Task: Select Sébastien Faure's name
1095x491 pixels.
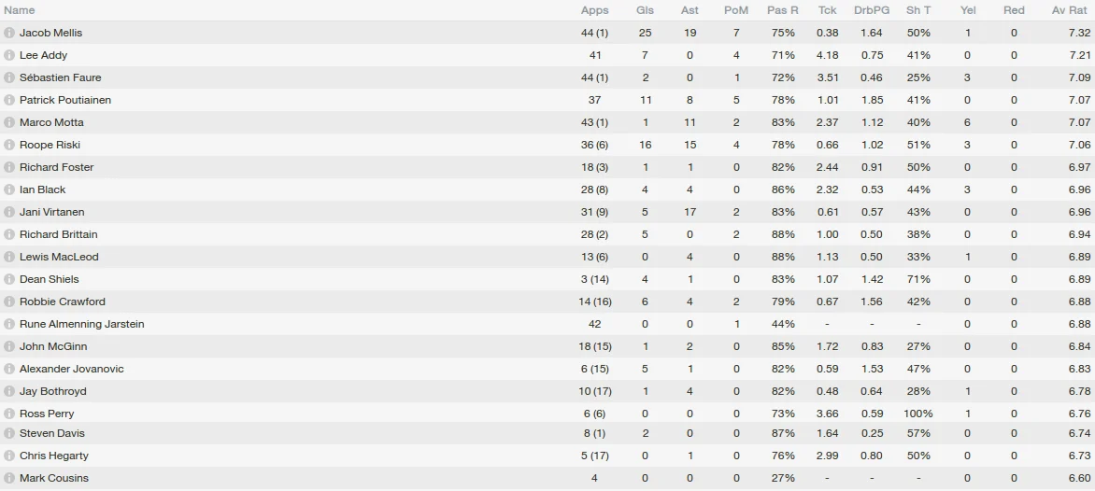Action: point(60,77)
